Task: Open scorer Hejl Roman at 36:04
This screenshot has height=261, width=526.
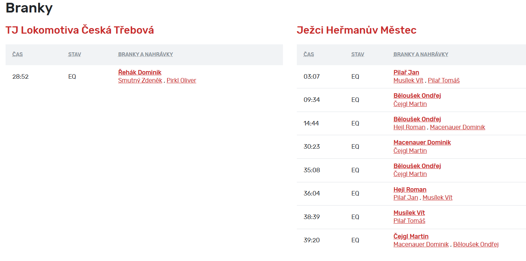Action: tap(410, 190)
